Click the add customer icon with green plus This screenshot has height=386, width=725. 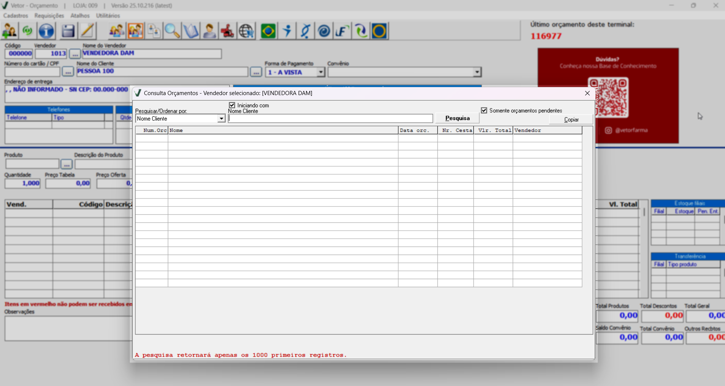(9, 31)
